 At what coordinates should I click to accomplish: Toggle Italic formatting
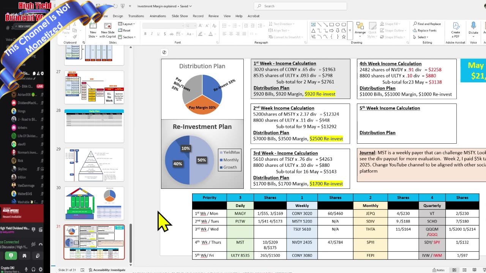click(x=151, y=34)
